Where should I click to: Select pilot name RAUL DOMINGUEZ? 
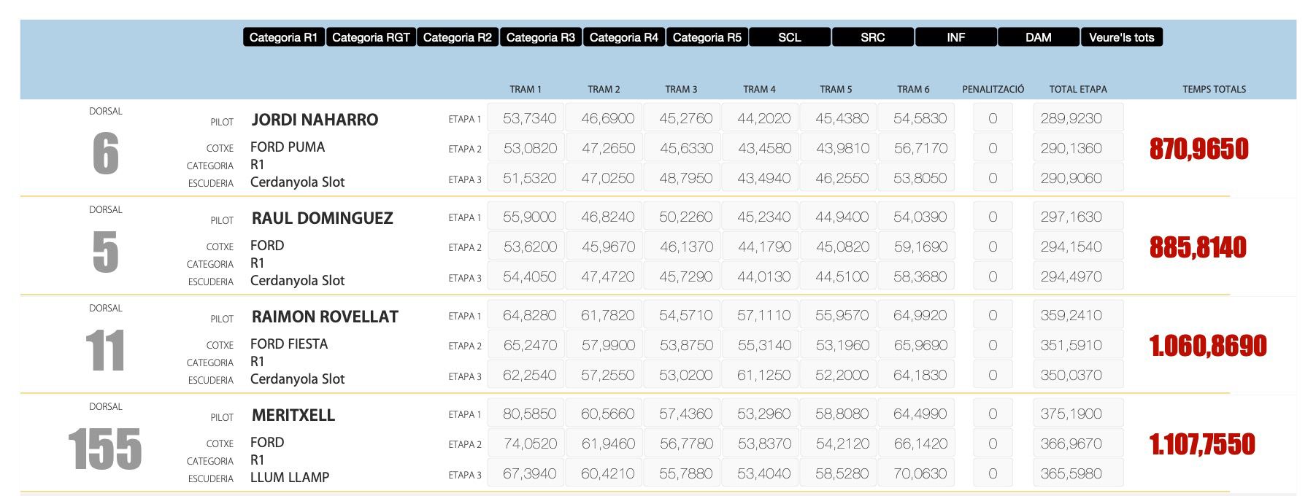(x=322, y=218)
